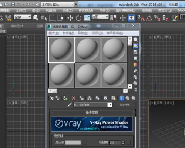Open the Tools menu in main menu bar
185x148 pixels.
point(21,11)
